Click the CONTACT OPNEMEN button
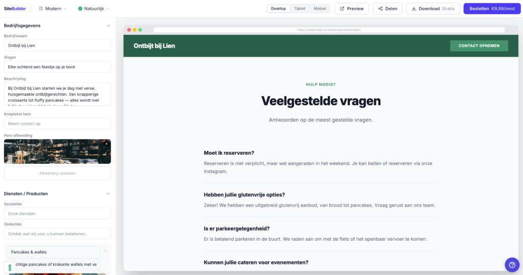This screenshot has width=523, height=275. pyautogui.click(x=479, y=46)
